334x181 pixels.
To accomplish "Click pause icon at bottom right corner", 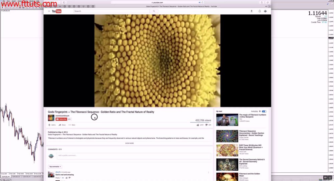I will (x=325, y=177).
